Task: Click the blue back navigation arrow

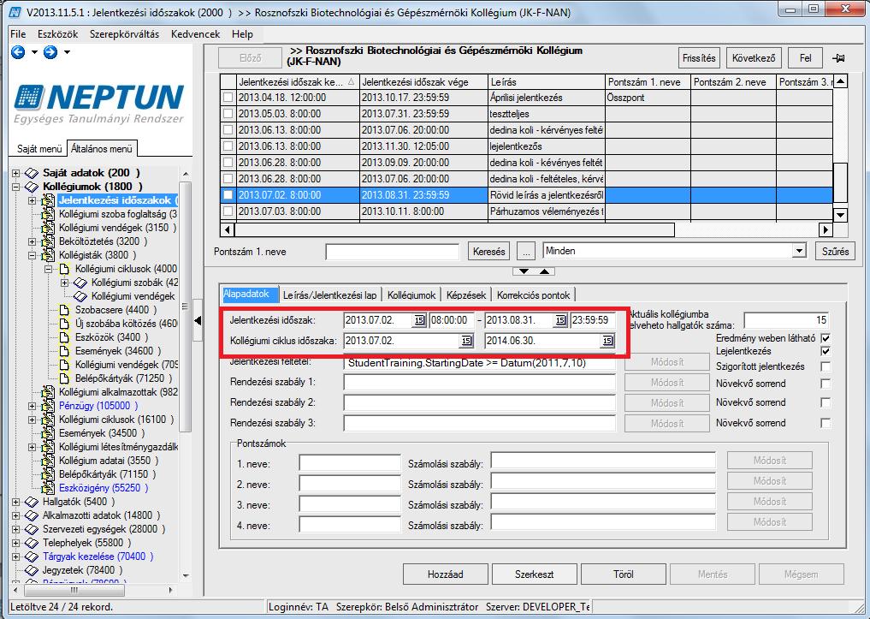Action: coord(18,52)
